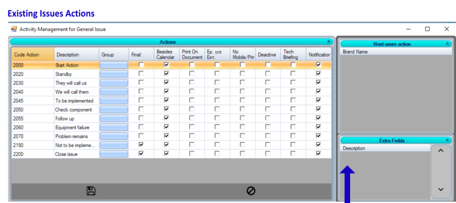
Task: Toggle Final checkbox for Close issue row
Action: coord(141,153)
